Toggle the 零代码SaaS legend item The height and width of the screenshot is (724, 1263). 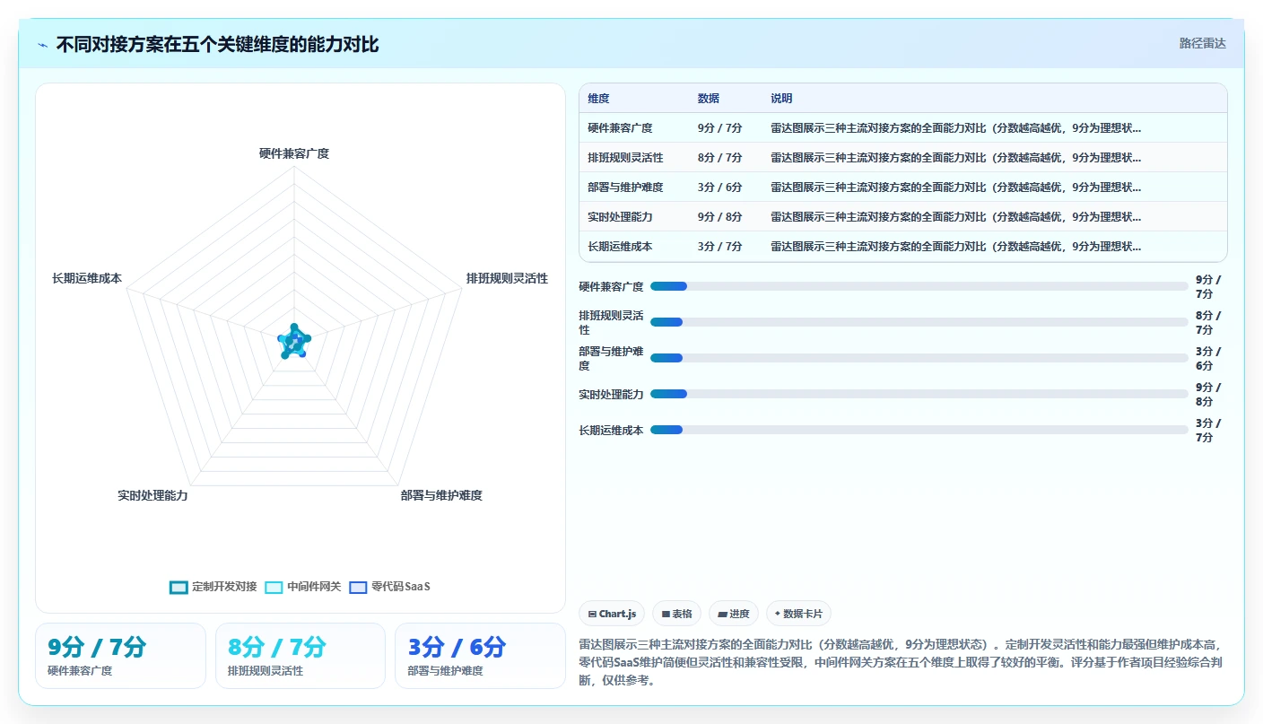(390, 587)
